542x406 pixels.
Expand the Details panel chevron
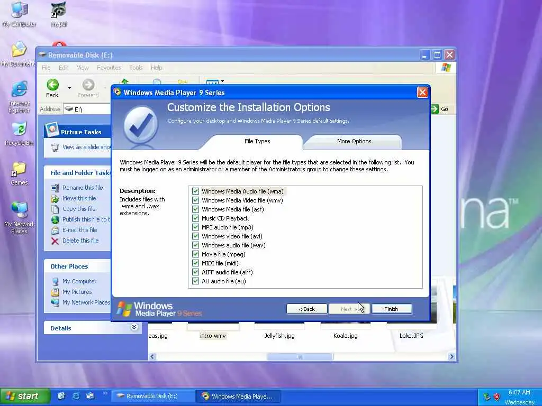pos(134,327)
